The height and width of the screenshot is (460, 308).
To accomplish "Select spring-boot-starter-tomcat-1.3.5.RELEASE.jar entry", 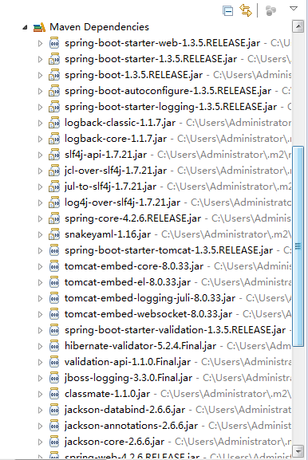I will [x=168, y=250].
